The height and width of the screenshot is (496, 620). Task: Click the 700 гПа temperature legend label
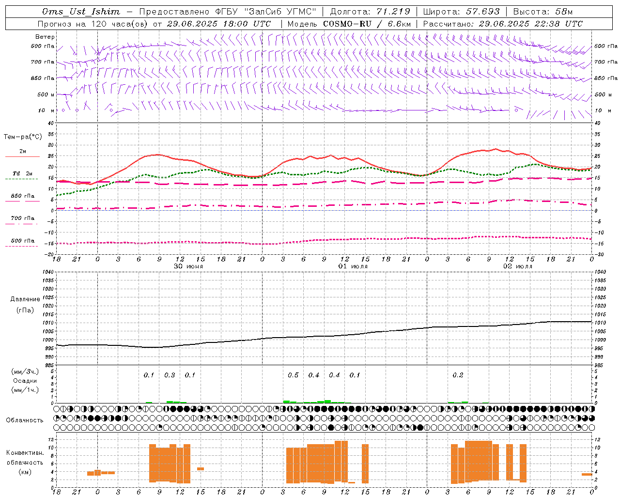tap(23, 218)
